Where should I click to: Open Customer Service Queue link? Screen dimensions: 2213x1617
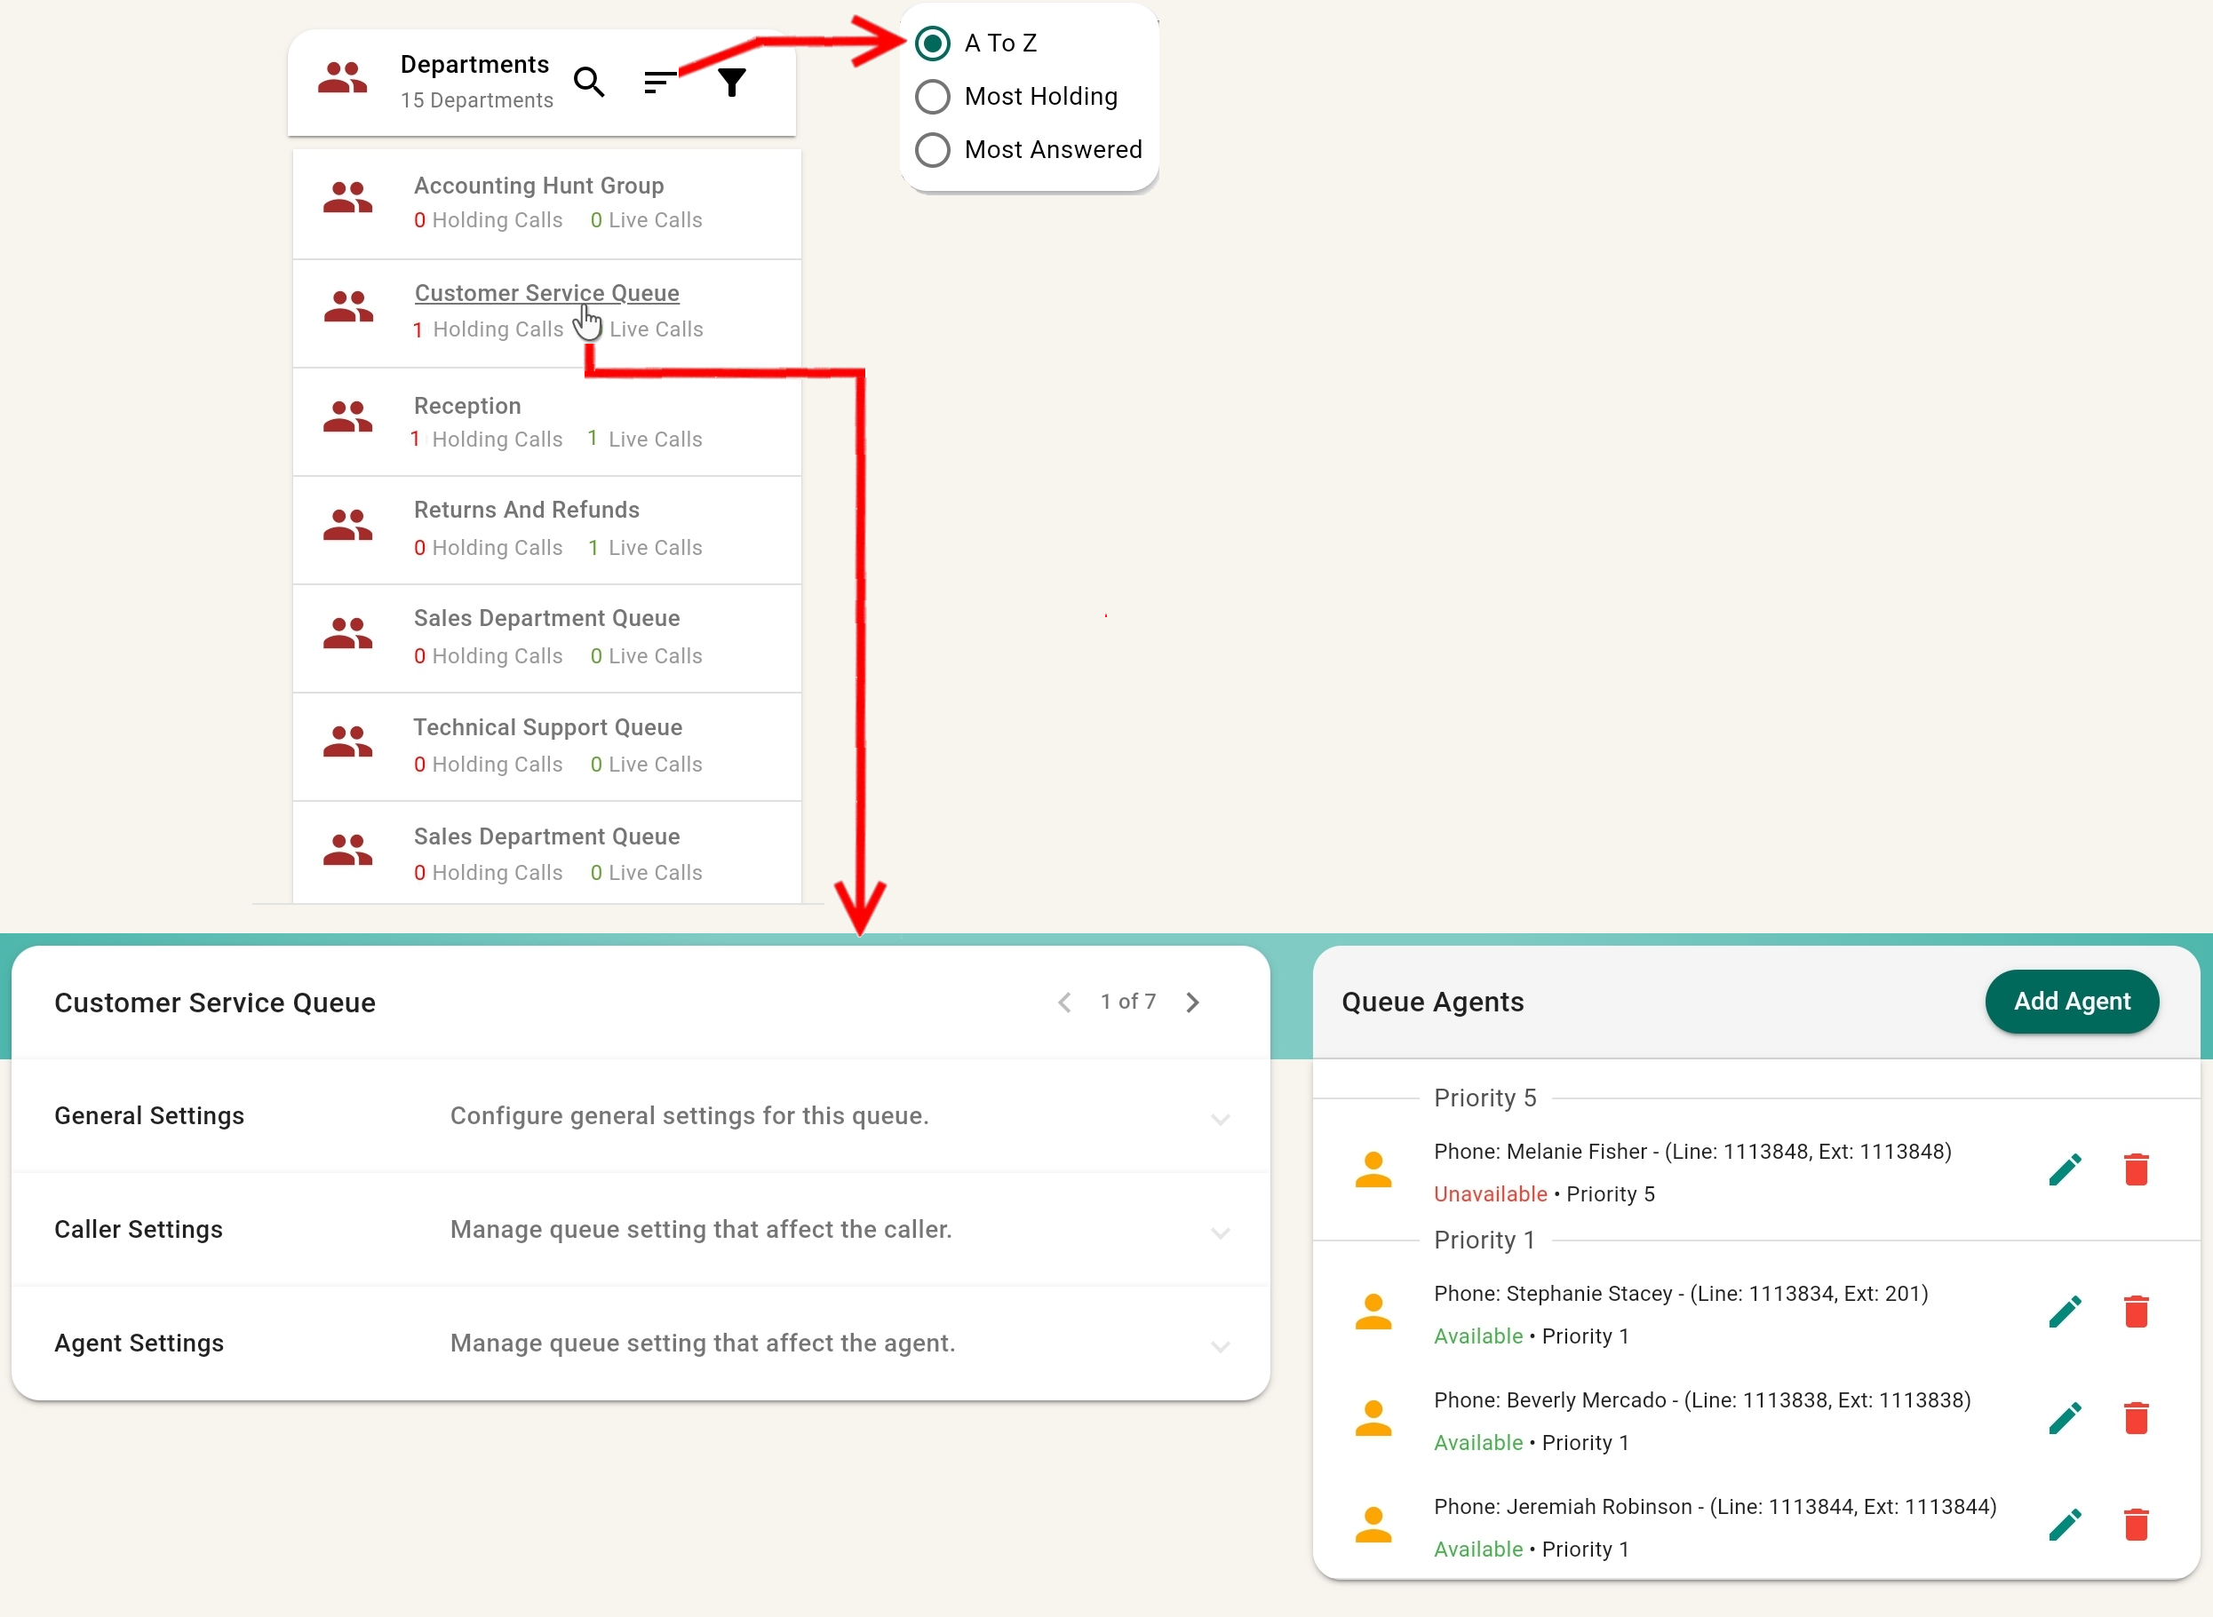point(546,294)
